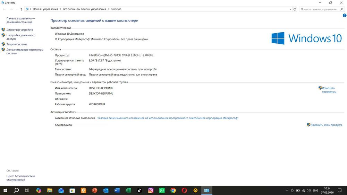Screen dimensions: 347x195
Task: Open the Meet Now tray icon
Action: 292,190
